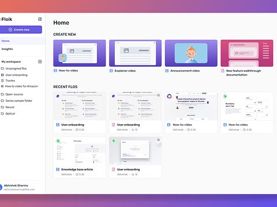
Task: Expand the Open-source folder
Action: point(12,94)
